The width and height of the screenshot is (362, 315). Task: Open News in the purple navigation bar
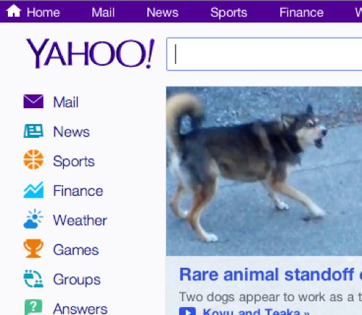tap(163, 12)
